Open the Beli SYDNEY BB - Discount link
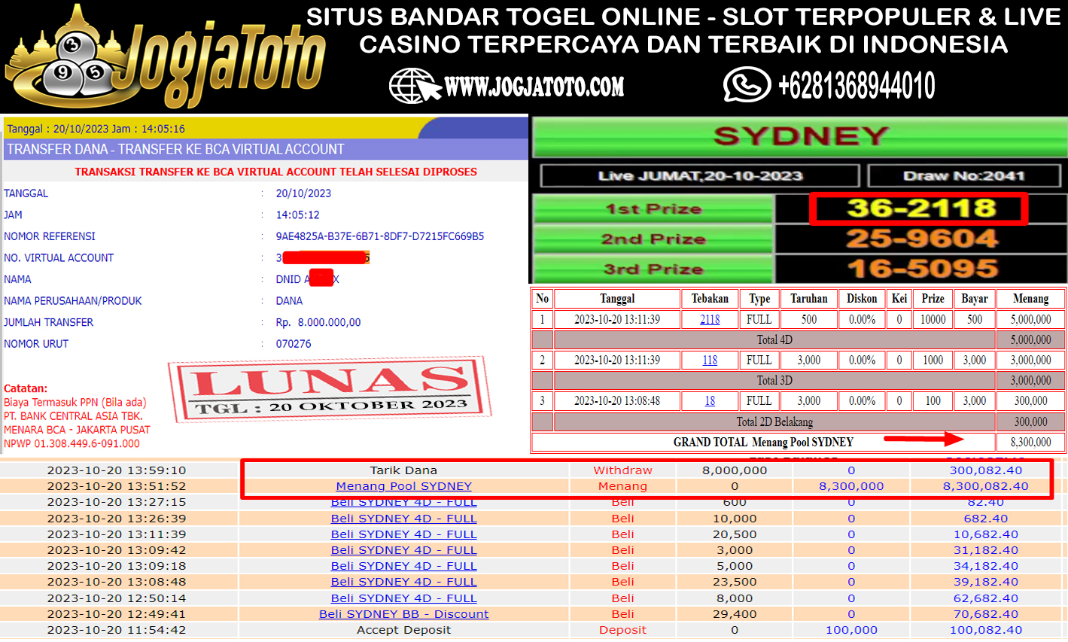This screenshot has height=642, width=1068. pyautogui.click(x=404, y=614)
